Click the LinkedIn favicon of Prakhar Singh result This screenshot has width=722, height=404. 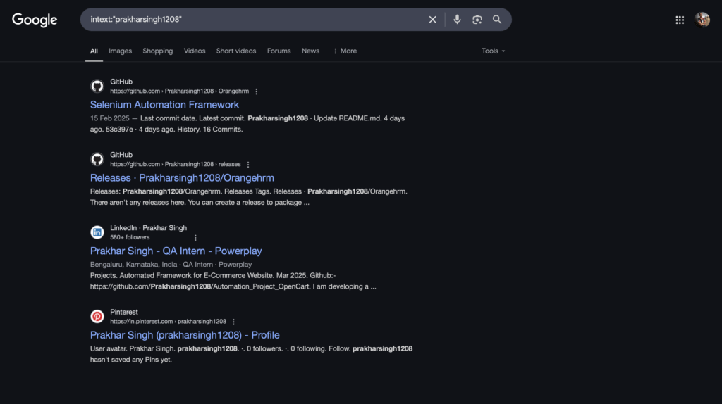coord(97,232)
